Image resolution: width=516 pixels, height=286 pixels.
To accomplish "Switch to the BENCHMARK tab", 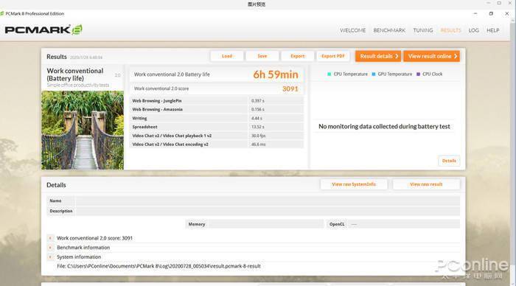I will coord(389,30).
